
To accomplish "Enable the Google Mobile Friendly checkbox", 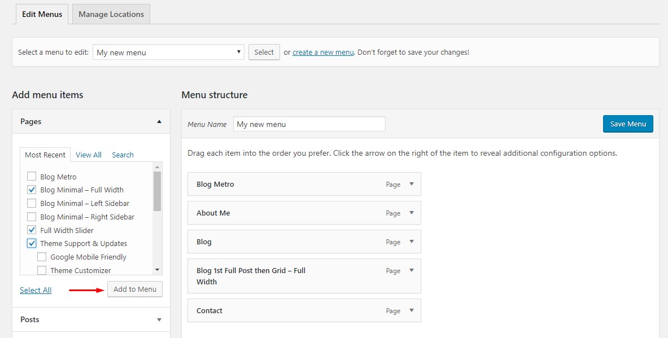I will pyautogui.click(x=42, y=257).
